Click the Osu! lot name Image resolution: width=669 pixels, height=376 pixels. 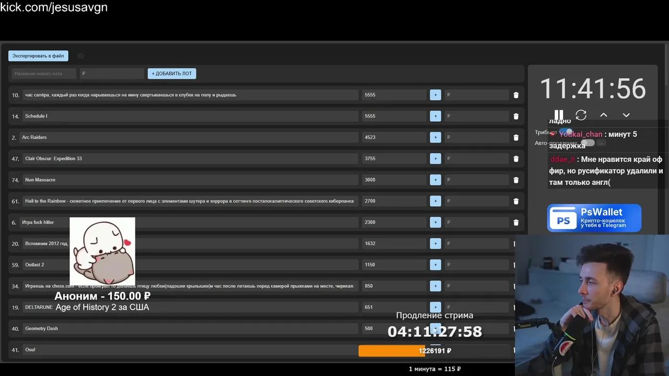pos(30,349)
